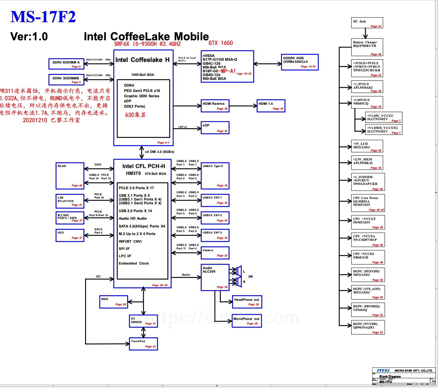This screenshot has width=442, height=389.
Task: Click the MS-17F2 title text
Action: (x=43, y=17)
